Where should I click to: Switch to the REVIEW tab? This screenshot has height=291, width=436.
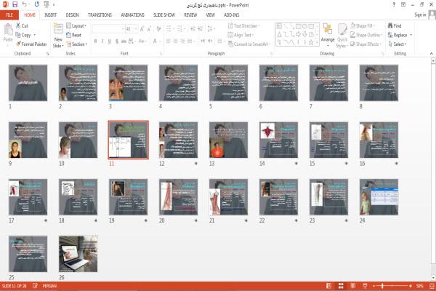coord(190,15)
